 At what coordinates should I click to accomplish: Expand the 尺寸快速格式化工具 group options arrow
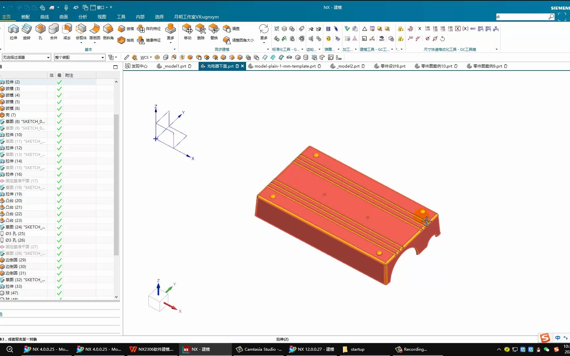496,49
